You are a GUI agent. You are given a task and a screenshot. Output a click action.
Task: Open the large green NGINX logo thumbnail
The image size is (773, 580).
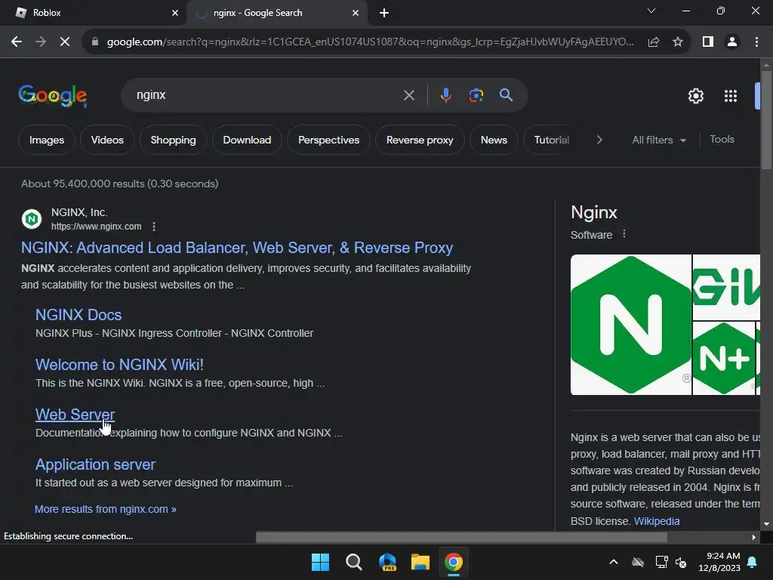630,325
